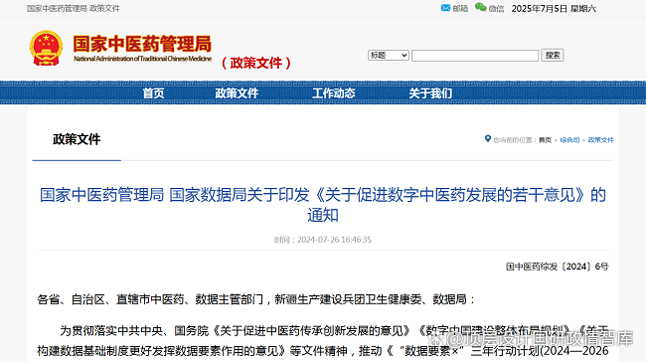The height and width of the screenshot is (362, 646).
Task: Click the 微信 text link in top bar
Action: (x=497, y=9)
